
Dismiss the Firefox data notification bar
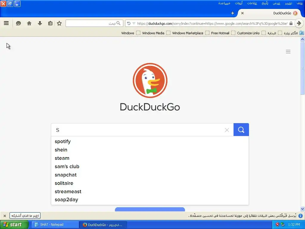pos(5,216)
